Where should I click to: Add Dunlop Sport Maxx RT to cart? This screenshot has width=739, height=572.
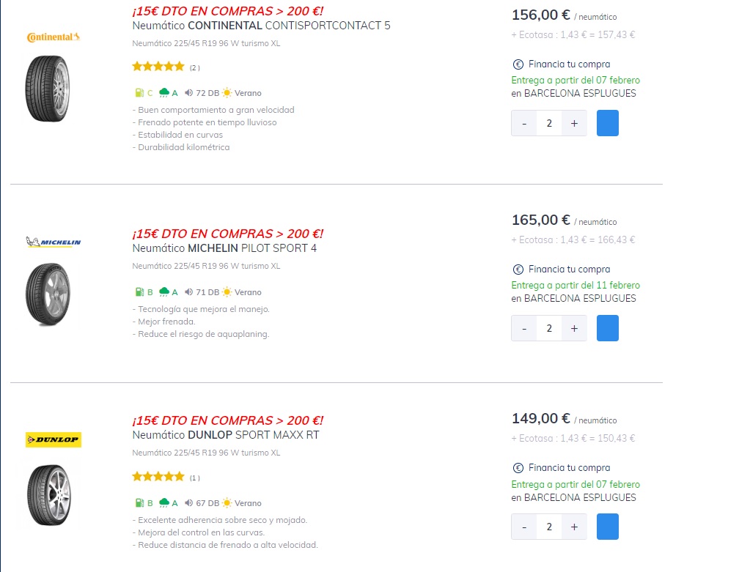(x=608, y=527)
